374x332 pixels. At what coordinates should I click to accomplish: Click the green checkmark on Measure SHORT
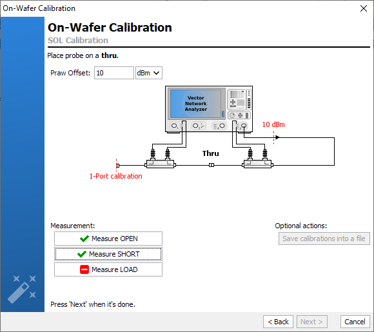click(x=82, y=254)
